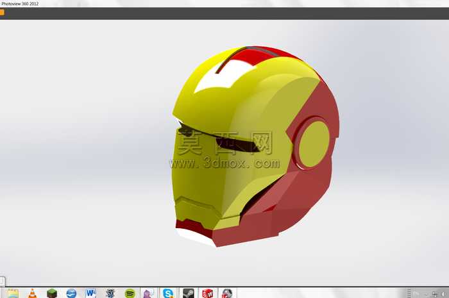The height and width of the screenshot is (298, 449).
Task: Open the icon between Word and Spotify
Action: click(x=110, y=294)
